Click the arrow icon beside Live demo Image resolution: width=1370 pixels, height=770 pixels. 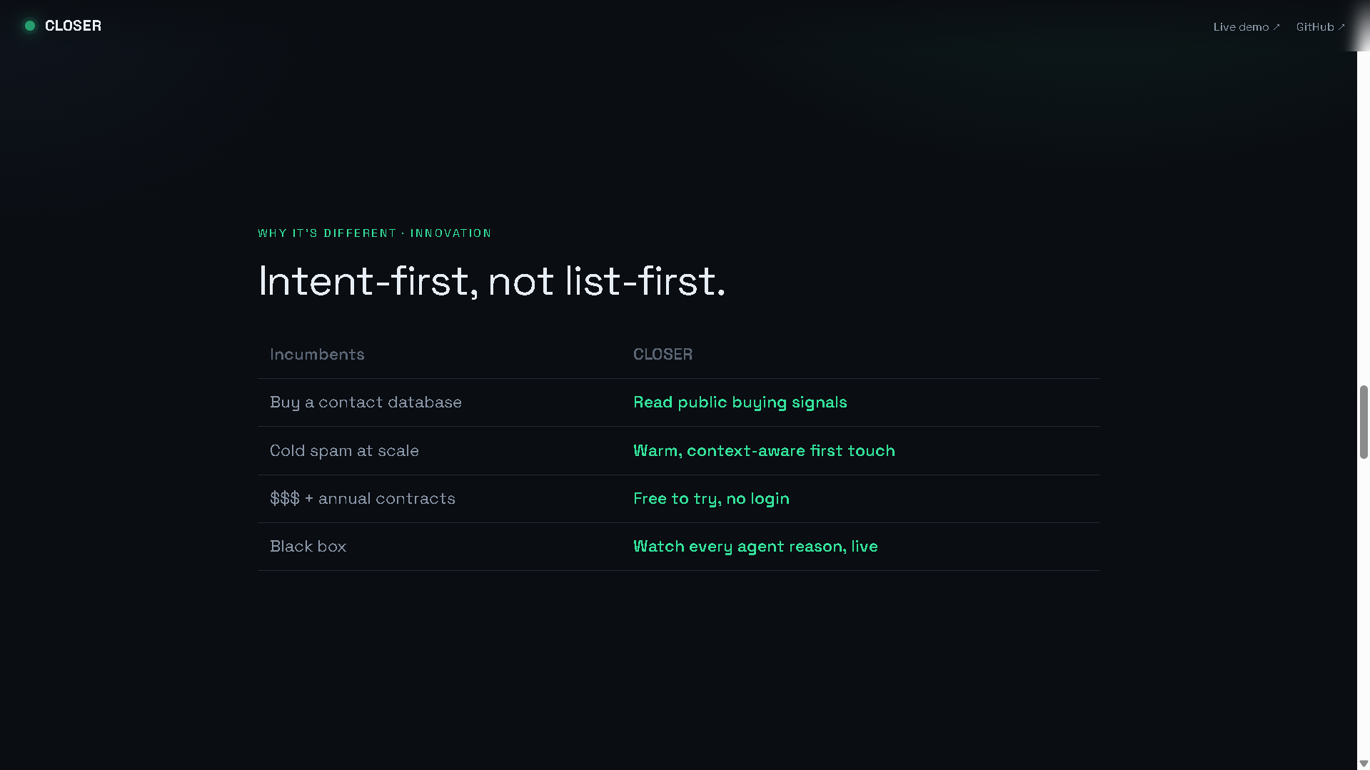(1276, 27)
